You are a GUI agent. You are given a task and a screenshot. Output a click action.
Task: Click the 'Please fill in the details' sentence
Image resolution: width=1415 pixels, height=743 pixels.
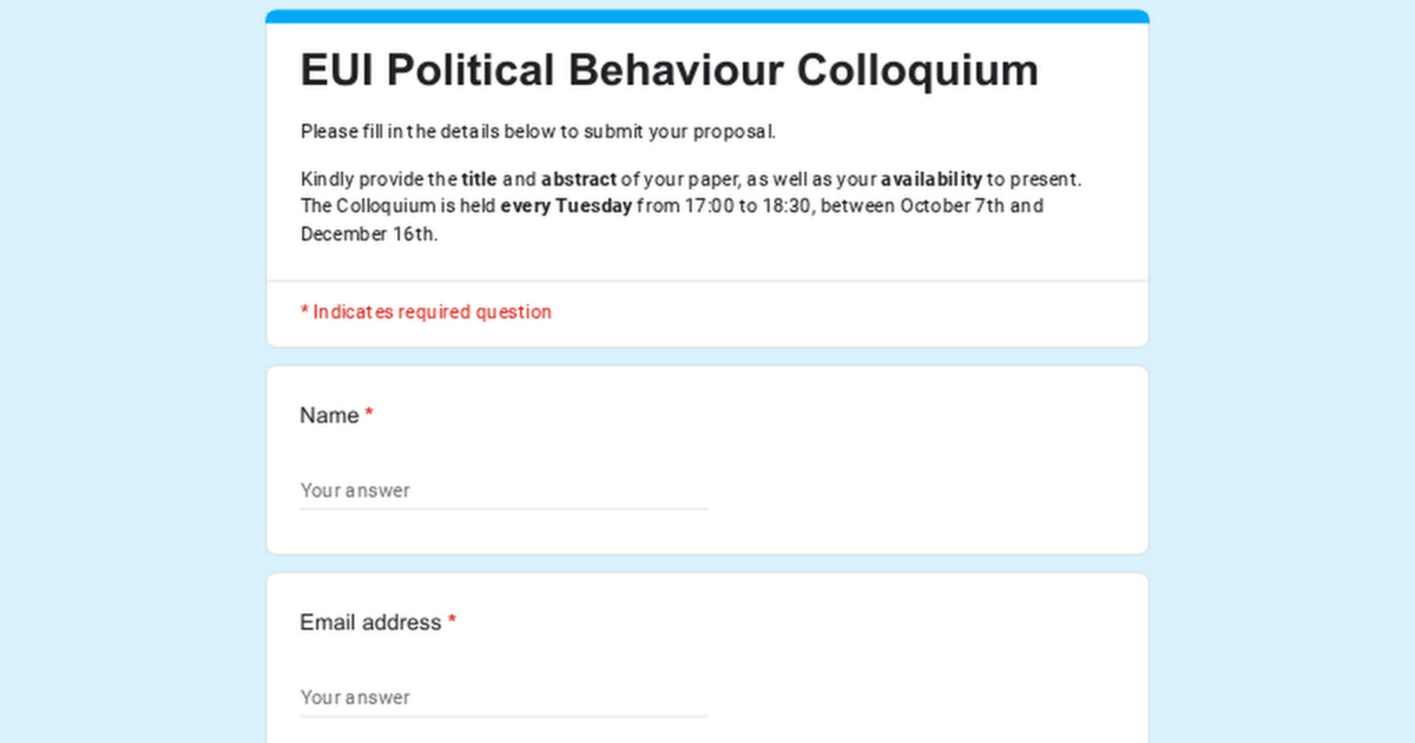538,132
